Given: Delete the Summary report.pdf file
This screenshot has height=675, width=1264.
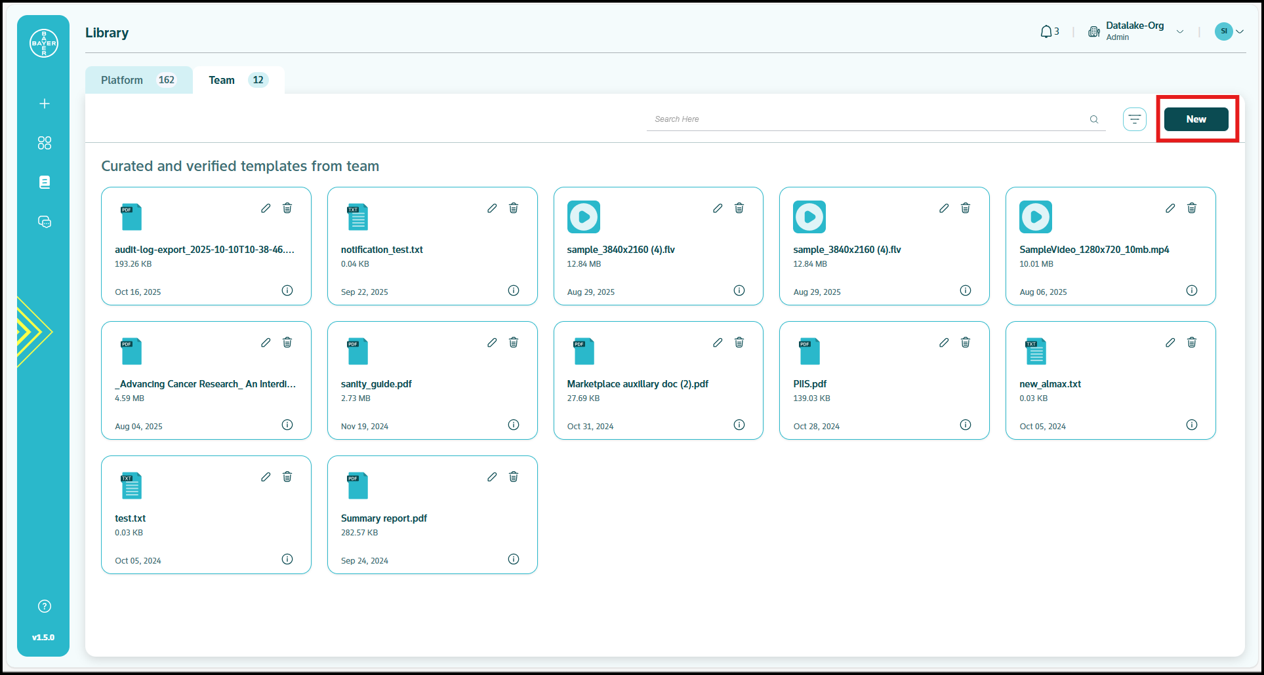Looking at the screenshot, I should pos(514,477).
